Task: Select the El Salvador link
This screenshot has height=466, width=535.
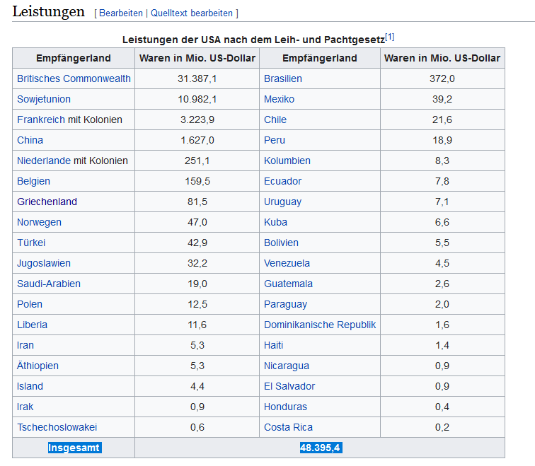Action: (x=289, y=386)
